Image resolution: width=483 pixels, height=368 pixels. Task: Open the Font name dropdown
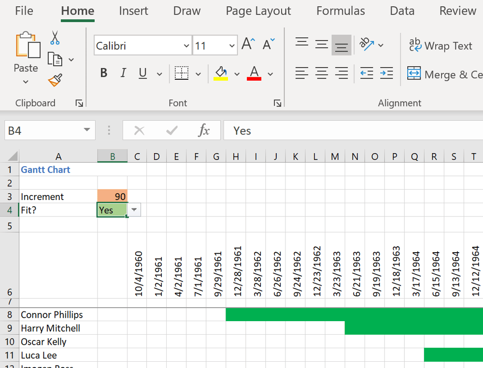coord(187,45)
